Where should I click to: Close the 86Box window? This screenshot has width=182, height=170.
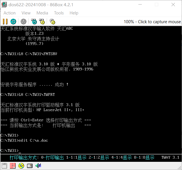click(x=173, y=5)
